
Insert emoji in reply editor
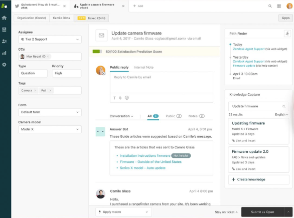127,98
